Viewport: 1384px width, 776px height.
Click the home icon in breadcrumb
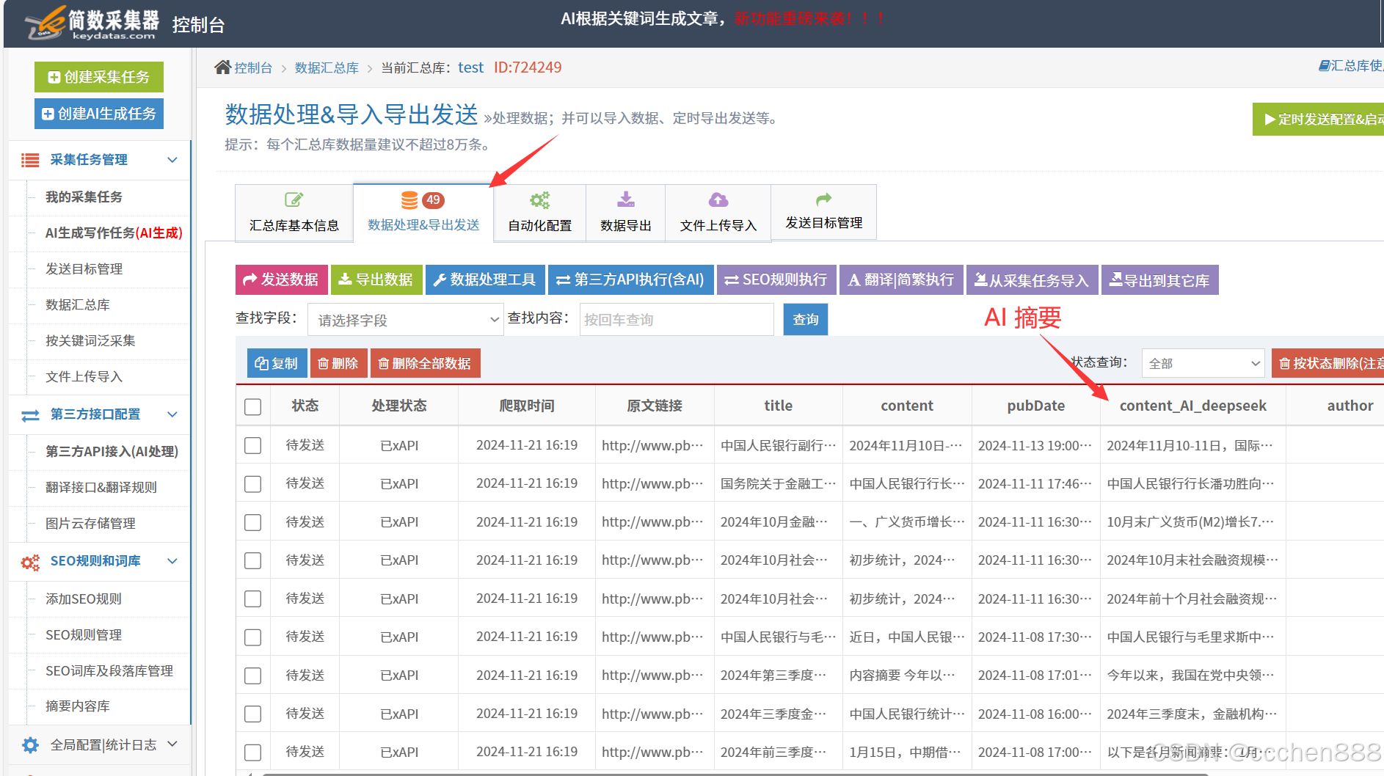tap(222, 67)
